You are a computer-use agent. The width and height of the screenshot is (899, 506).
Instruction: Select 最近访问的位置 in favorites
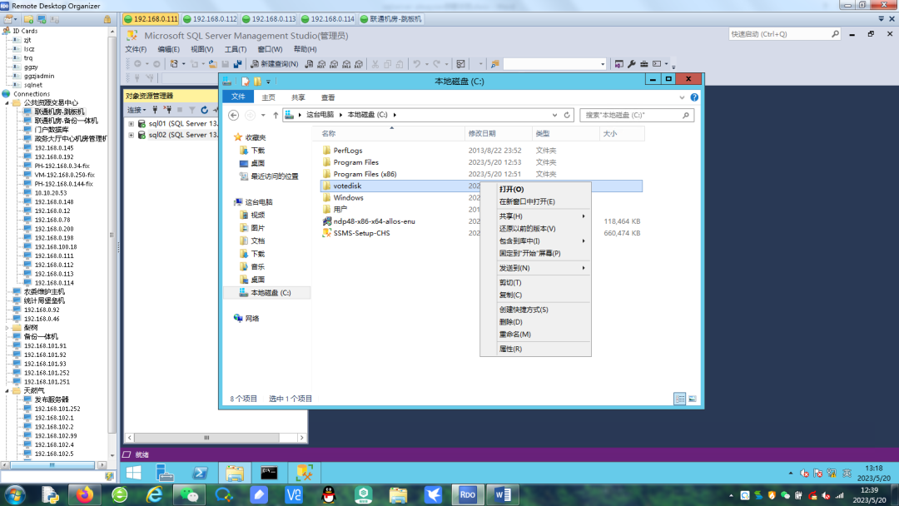[275, 176]
